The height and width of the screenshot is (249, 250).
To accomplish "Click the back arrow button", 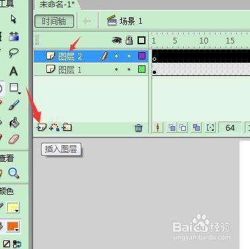I will click(x=87, y=21).
